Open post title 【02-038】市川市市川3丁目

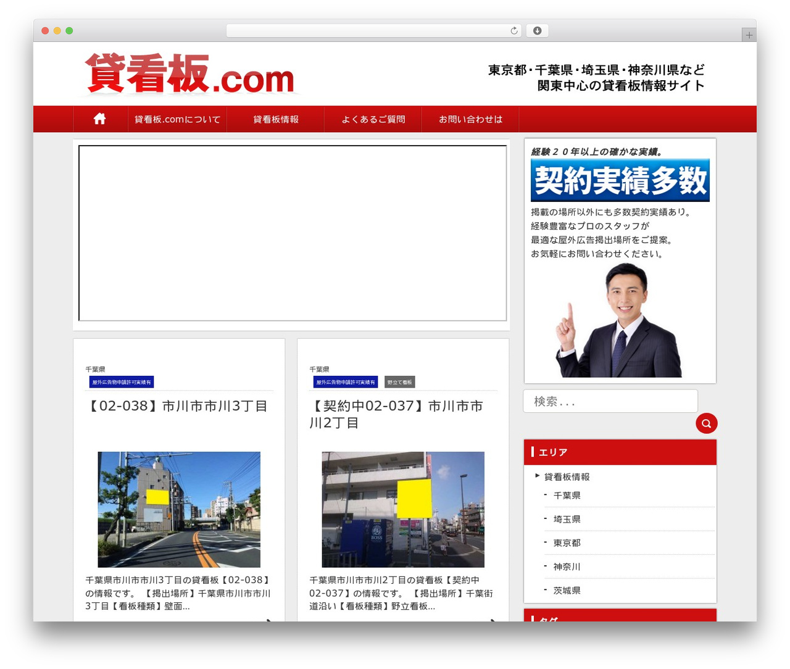[177, 406]
